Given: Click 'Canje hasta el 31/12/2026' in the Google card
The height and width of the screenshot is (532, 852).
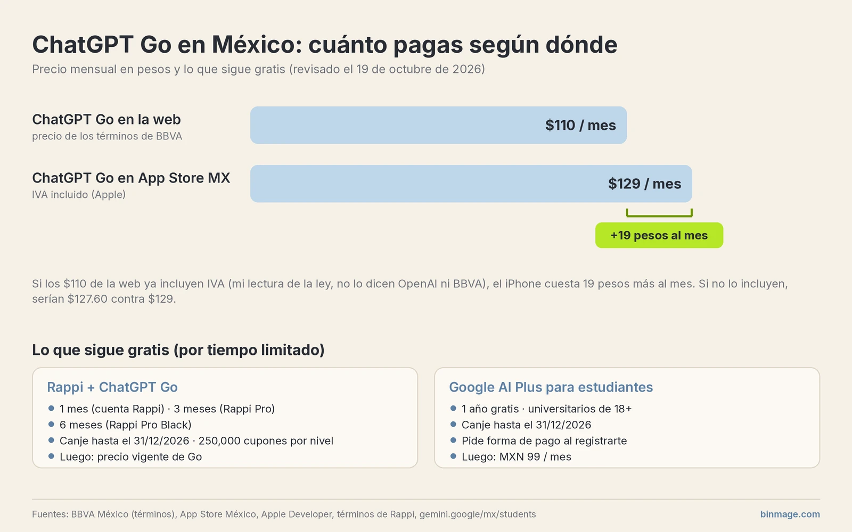Looking at the screenshot, I should [527, 425].
